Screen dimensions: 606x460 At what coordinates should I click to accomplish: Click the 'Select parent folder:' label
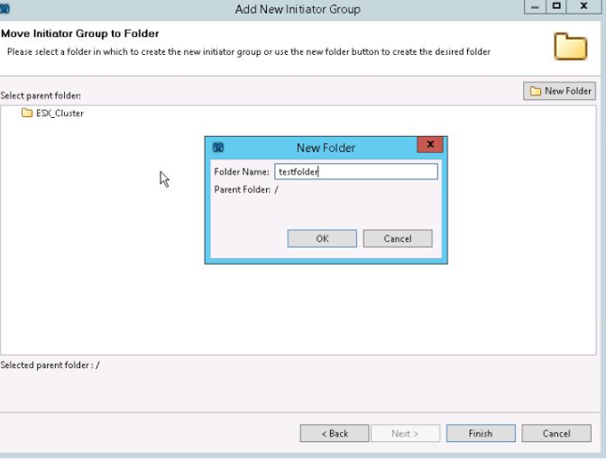[x=41, y=95]
